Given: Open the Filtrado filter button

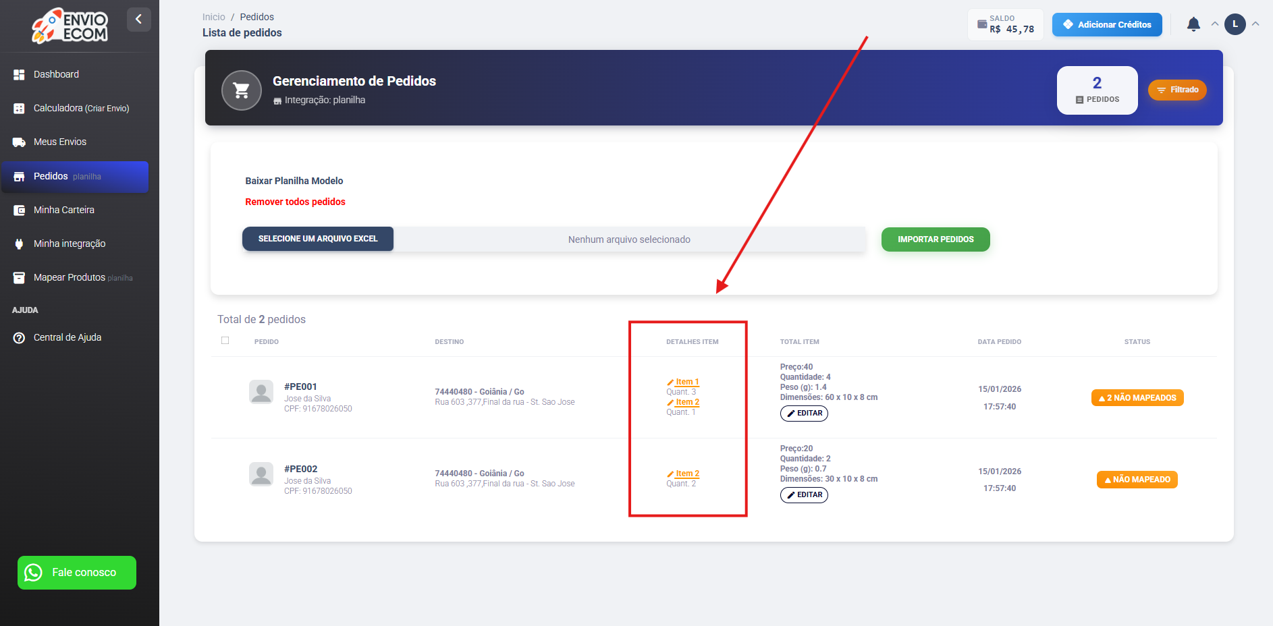Looking at the screenshot, I should pos(1177,90).
